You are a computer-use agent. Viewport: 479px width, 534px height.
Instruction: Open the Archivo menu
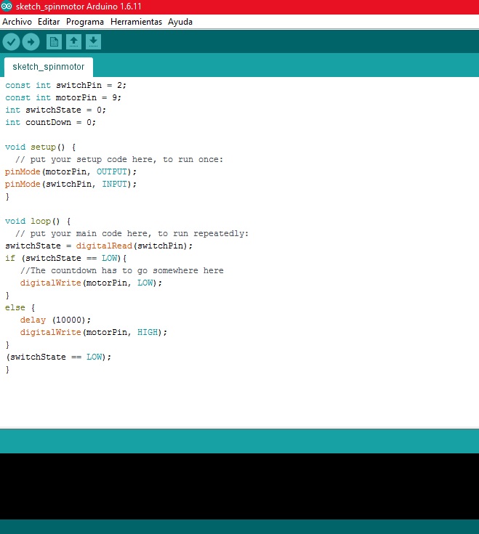point(17,22)
